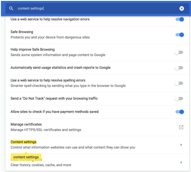The height and width of the screenshot is (172, 191).
Task: Select the 'Manage certificates' title
Action: (26, 124)
